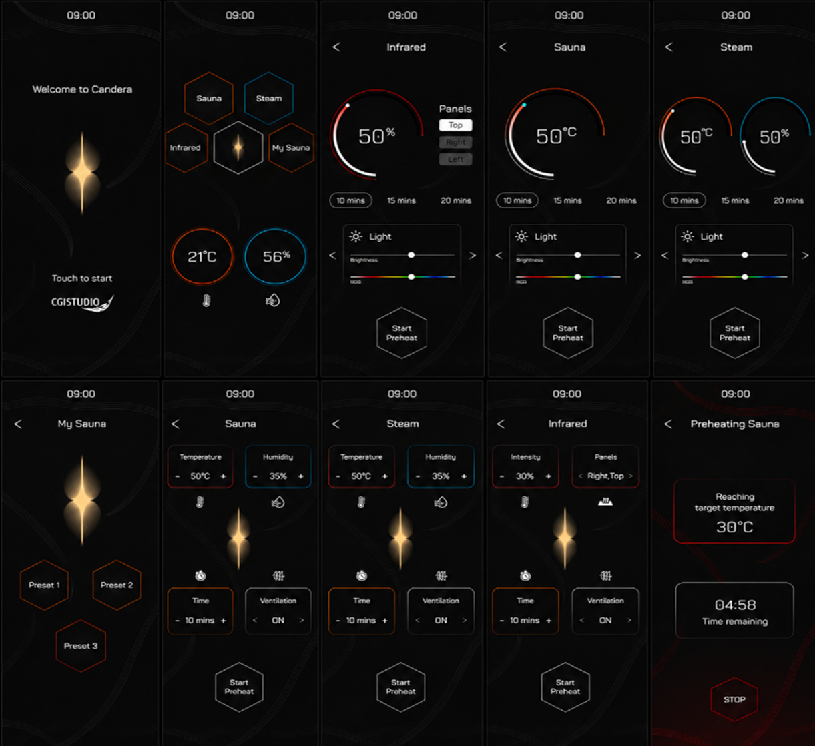Click the left chevron beside Light card on dual-gauge Steam screen
Screen dimensions: 815x746
point(664,256)
